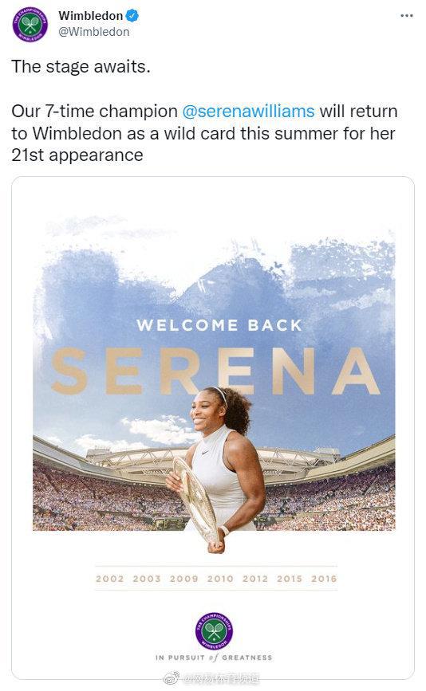426x691 pixels.
Task: Click the Wimbledon display name
Action: pyautogui.click(x=91, y=16)
